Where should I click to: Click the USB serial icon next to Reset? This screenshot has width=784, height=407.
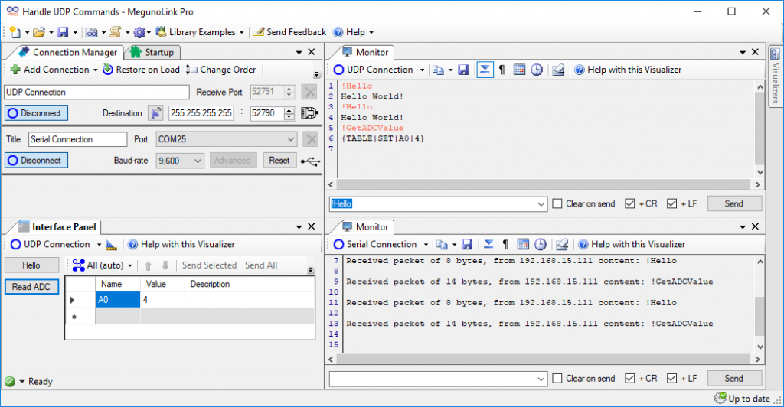[310, 161]
